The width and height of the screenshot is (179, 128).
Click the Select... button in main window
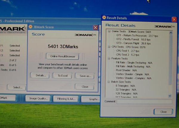[x=17, y=87]
